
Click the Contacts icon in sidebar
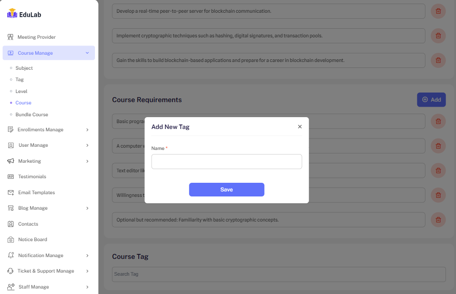(11, 224)
